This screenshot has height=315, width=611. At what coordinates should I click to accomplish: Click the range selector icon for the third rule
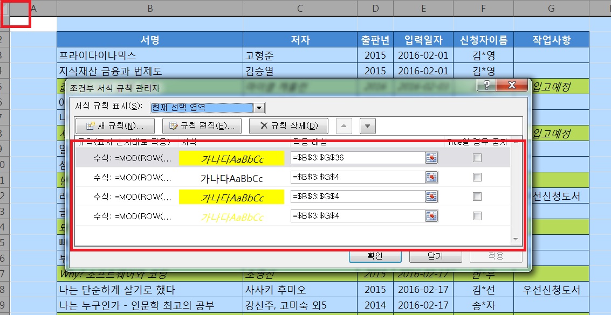pyautogui.click(x=431, y=197)
